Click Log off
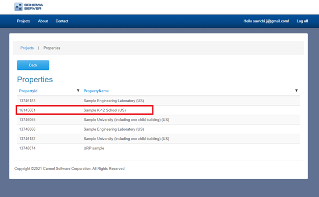The width and height of the screenshot is (319, 197). tap(302, 21)
